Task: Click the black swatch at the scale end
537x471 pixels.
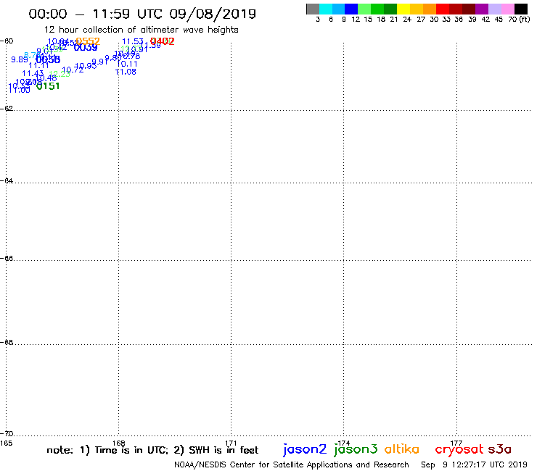Action: (x=520, y=9)
